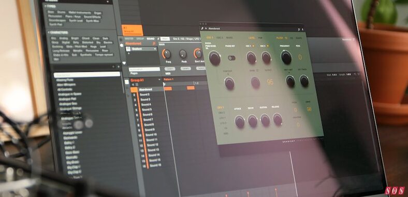Open the Group A1 dropdown arrow
Screen dimensions: 408x197
[x=159, y=79]
